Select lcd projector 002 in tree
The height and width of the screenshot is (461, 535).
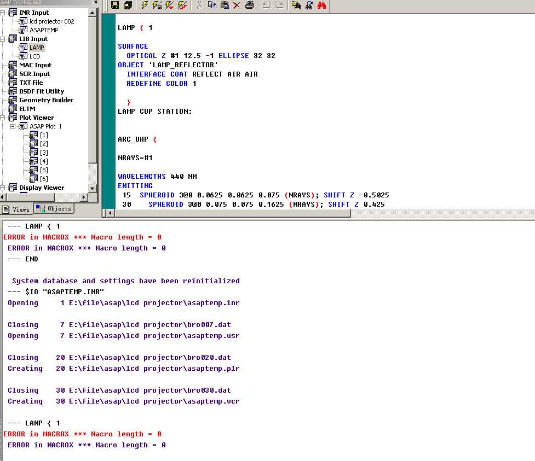pos(52,21)
